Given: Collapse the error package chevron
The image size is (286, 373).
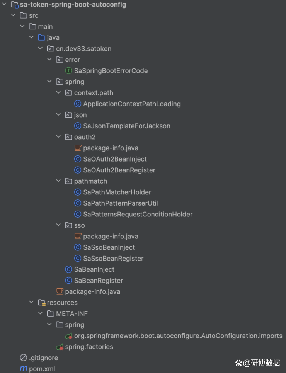Looking at the screenshot, I should pyautogui.click(x=49, y=59).
